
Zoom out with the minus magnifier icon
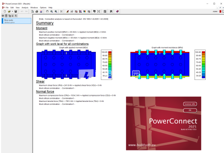click(x=51, y=12)
